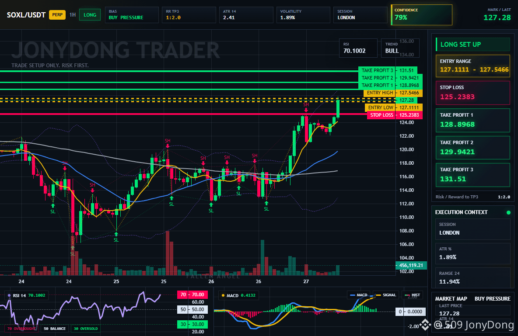Click the BUY PRESSURE label beside Market Map
This screenshot has height=336, width=518.
pos(493,299)
